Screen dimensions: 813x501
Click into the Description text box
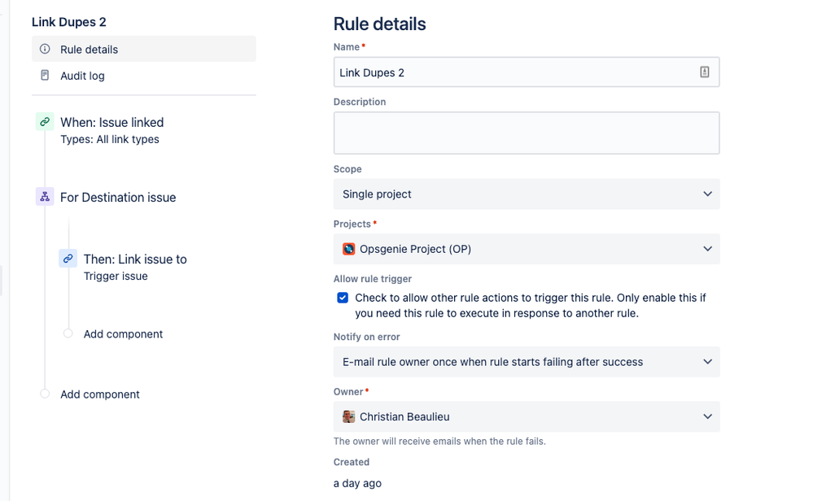click(x=527, y=133)
